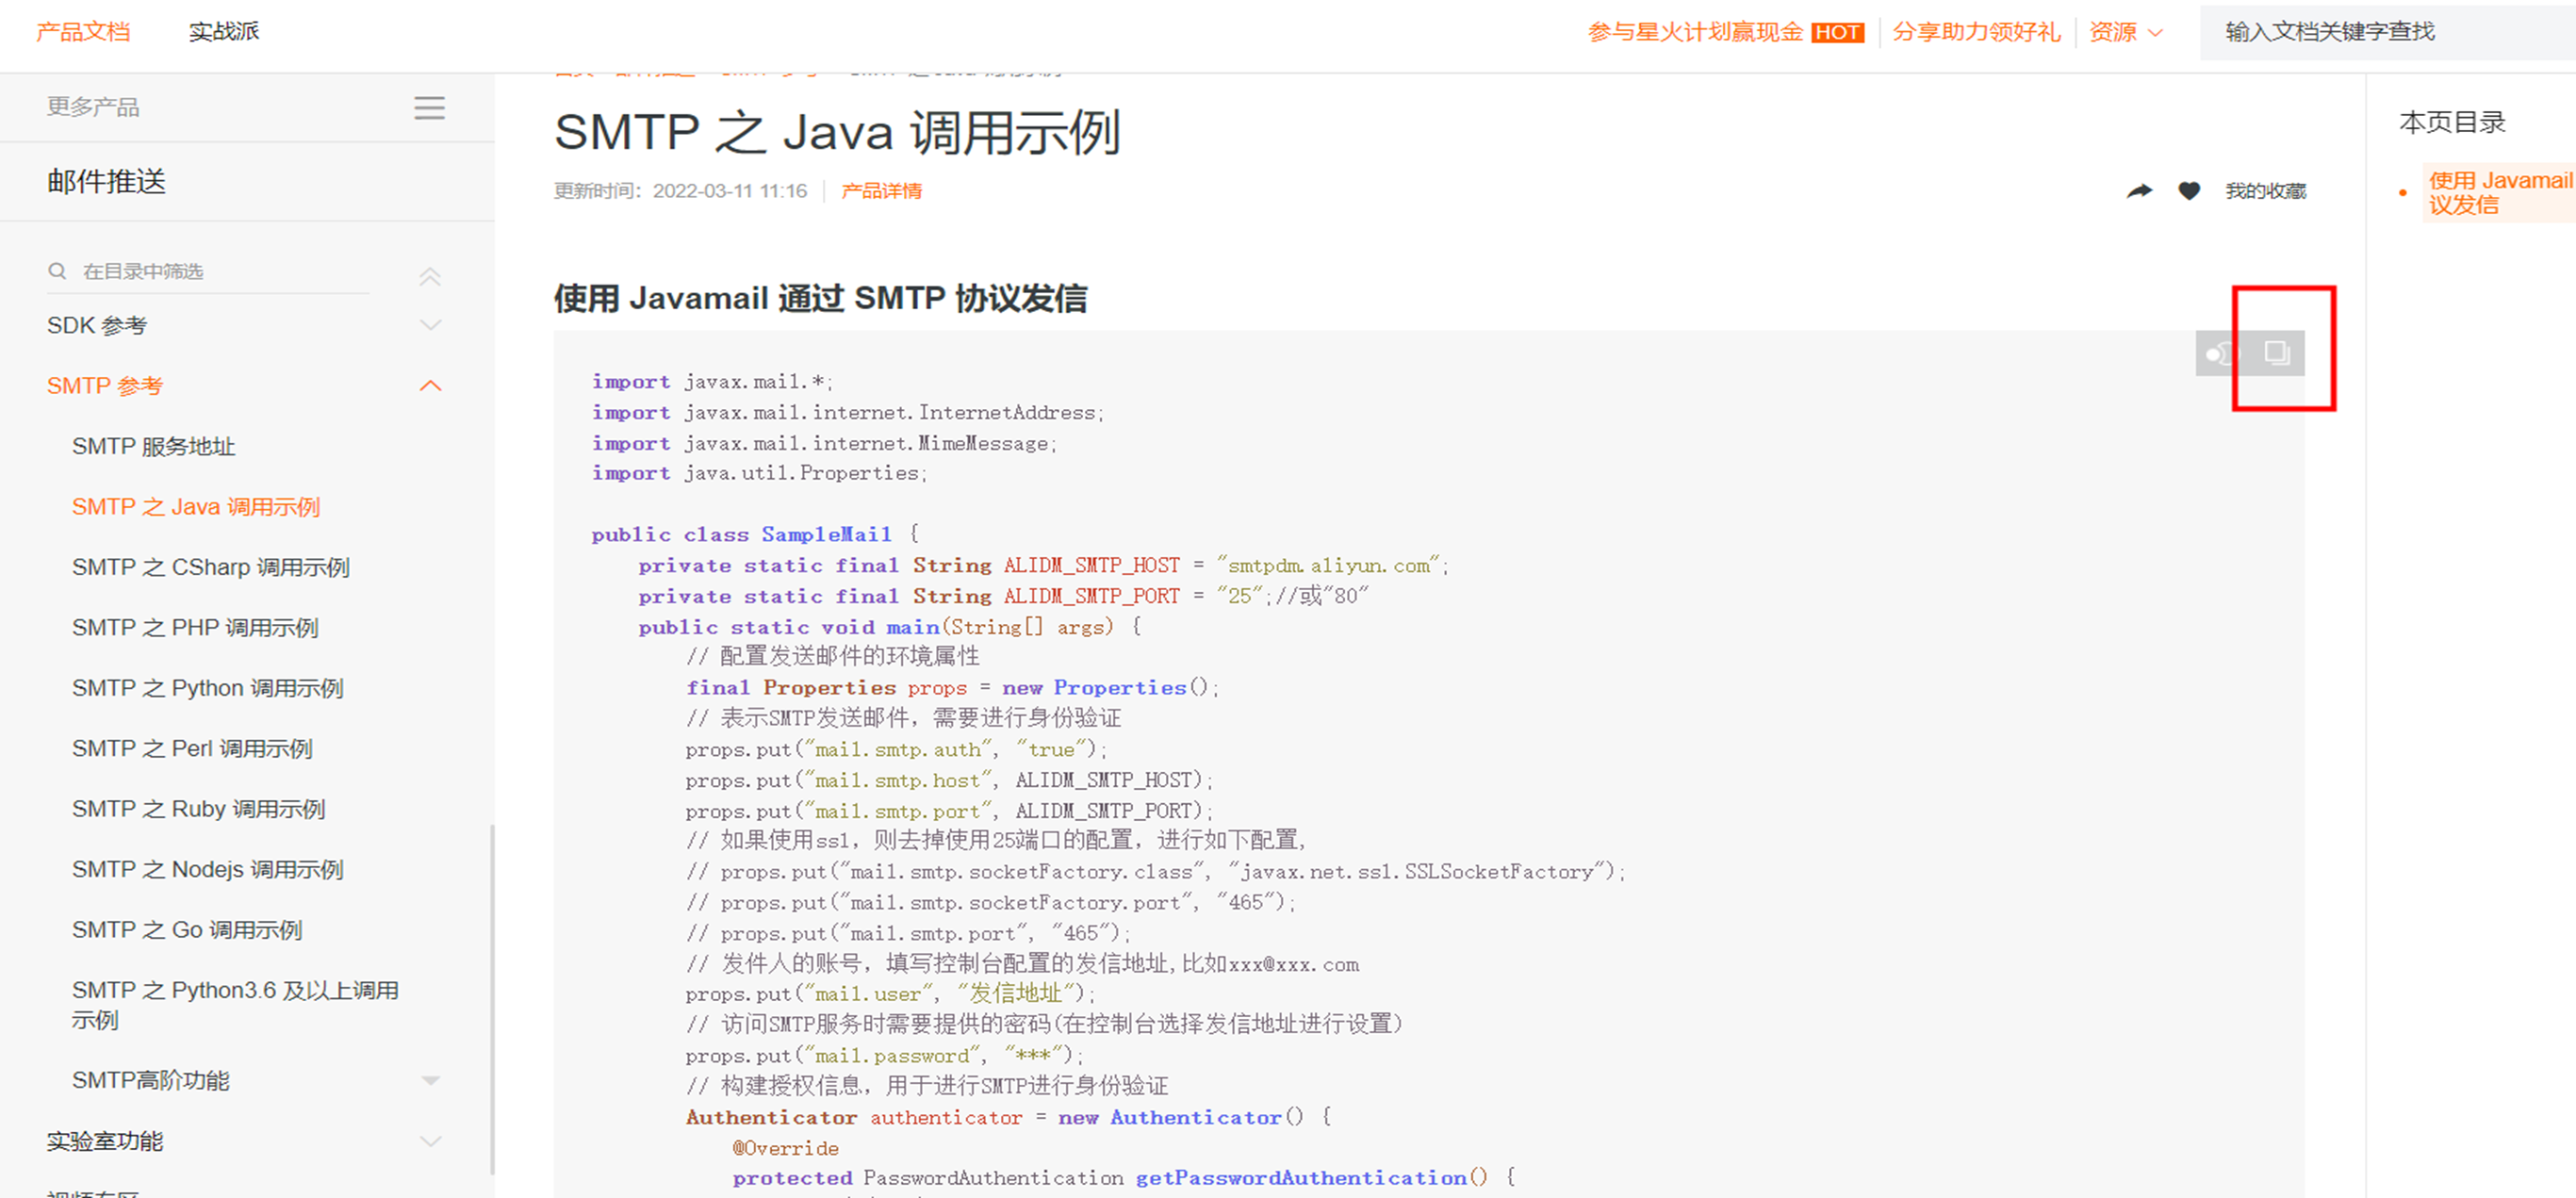
Task: Click 更多产品 in sidebar
Action: click(x=93, y=107)
